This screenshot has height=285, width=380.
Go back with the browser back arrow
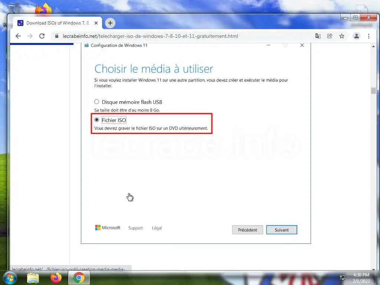(x=18, y=36)
